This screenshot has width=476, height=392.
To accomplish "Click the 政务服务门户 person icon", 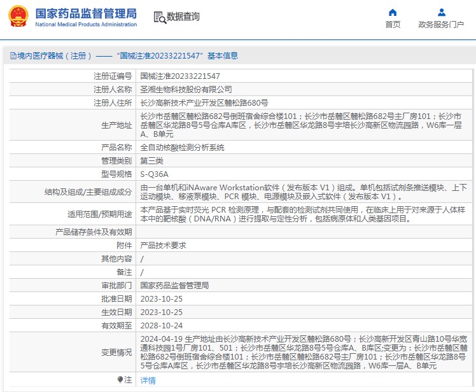I will click(441, 12).
